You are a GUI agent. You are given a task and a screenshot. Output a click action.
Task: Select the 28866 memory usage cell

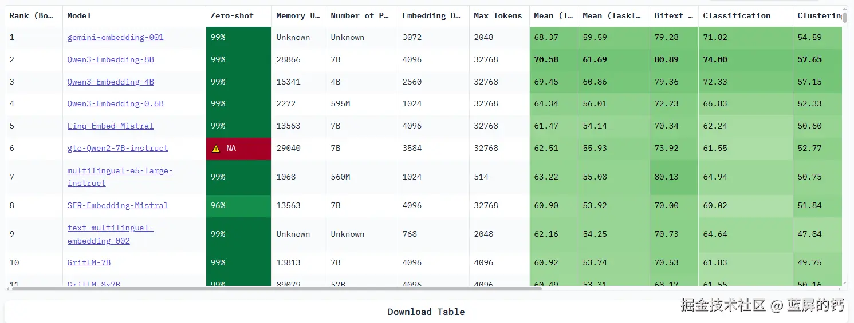pos(298,59)
